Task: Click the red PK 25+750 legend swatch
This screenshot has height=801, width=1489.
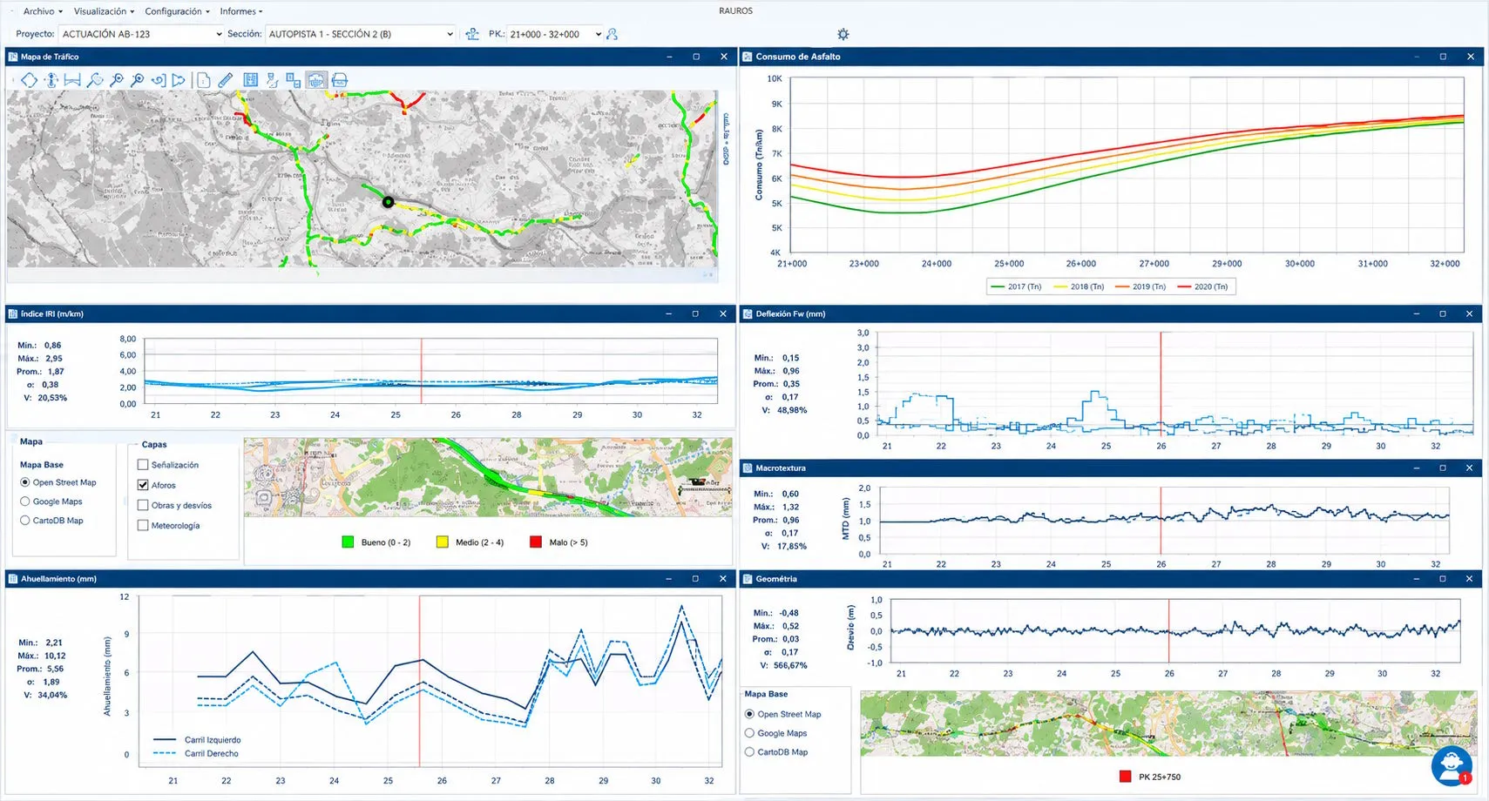Action: 1126,777
